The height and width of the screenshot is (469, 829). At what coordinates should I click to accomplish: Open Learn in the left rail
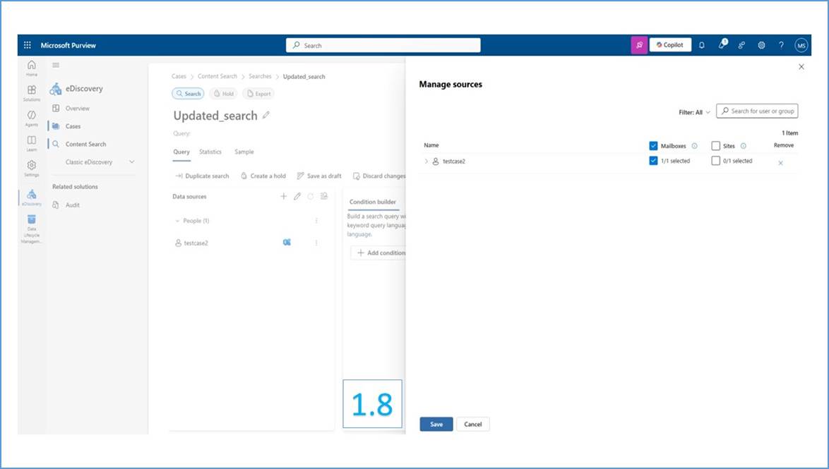point(32,143)
